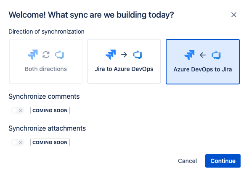Close the welcome dialog with the X

click(234, 15)
